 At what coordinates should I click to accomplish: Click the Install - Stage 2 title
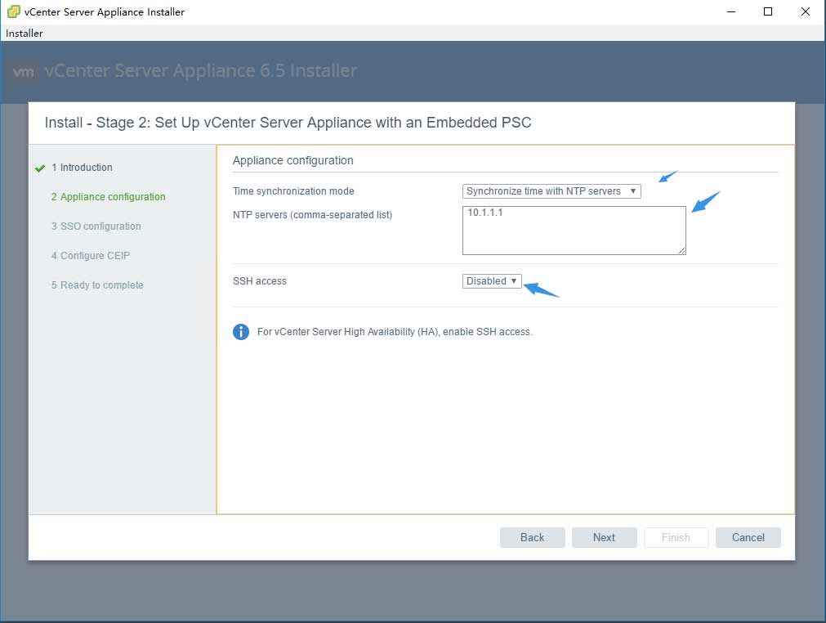click(288, 123)
